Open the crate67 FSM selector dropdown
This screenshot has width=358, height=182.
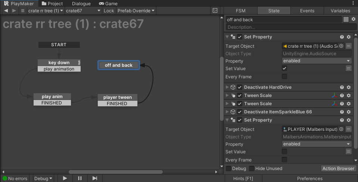[83, 10]
